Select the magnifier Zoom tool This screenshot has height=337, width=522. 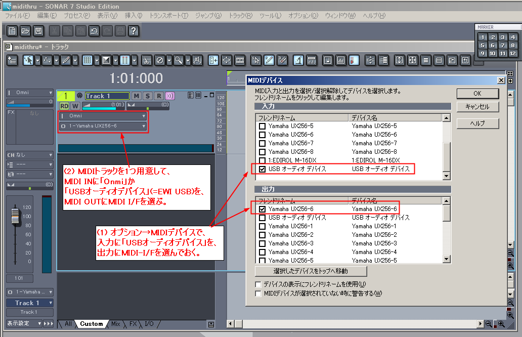click(x=179, y=60)
